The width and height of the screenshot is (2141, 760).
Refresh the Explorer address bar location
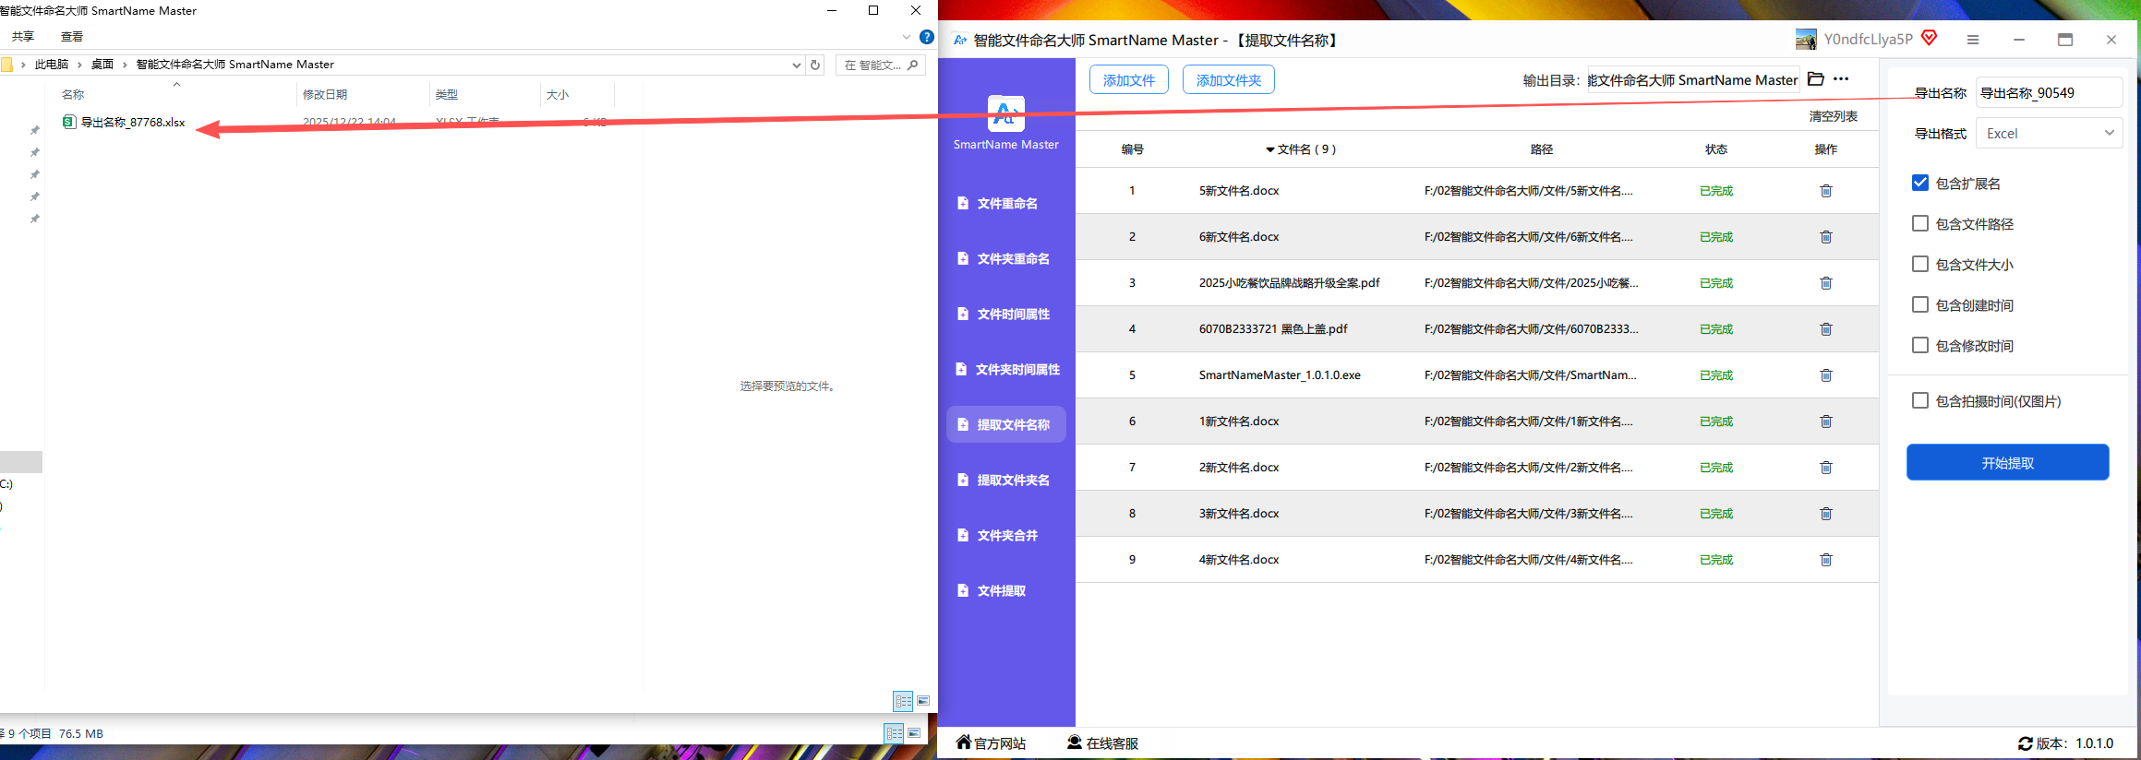click(815, 65)
